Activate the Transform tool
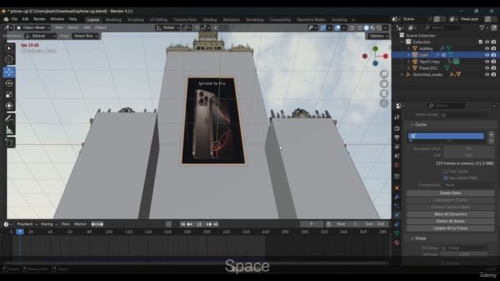 point(9,106)
